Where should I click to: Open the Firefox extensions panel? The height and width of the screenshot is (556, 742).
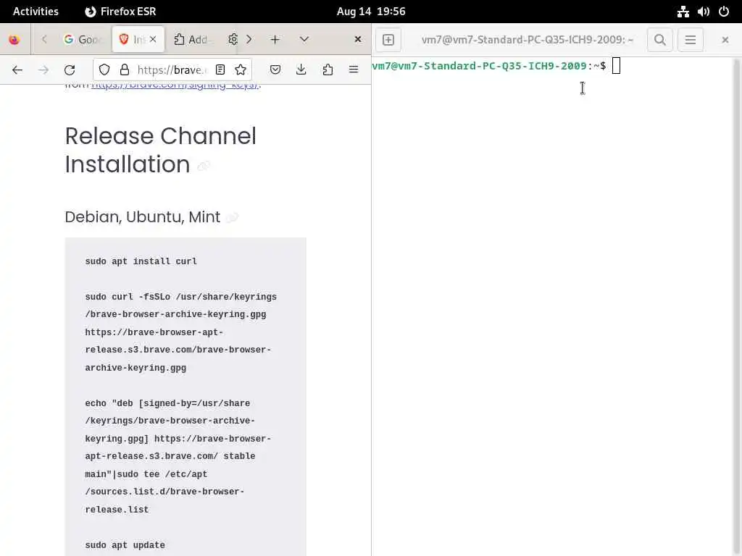(328, 70)
